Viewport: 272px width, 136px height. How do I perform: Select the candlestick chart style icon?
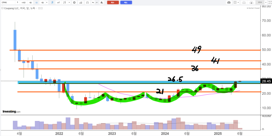tap(52, 3)
